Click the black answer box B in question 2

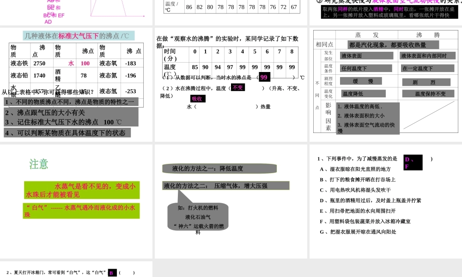(x=112, y=273)
